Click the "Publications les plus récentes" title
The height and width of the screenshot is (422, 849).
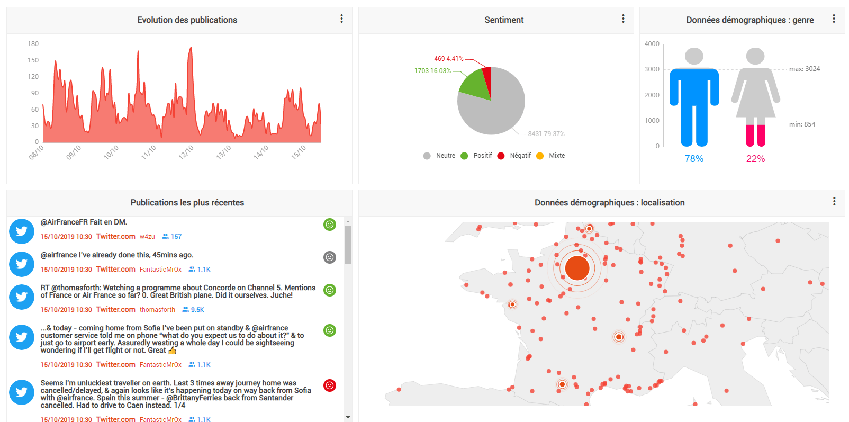coord(187,202)
